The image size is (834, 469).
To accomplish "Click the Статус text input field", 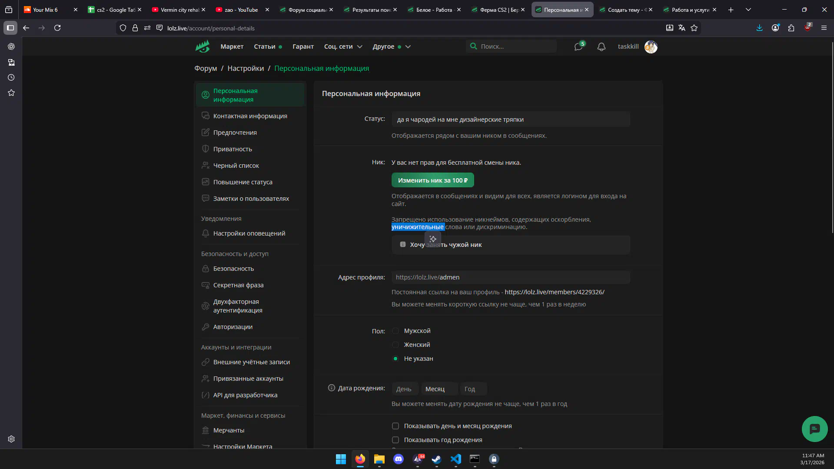I will tap(511, 120).
